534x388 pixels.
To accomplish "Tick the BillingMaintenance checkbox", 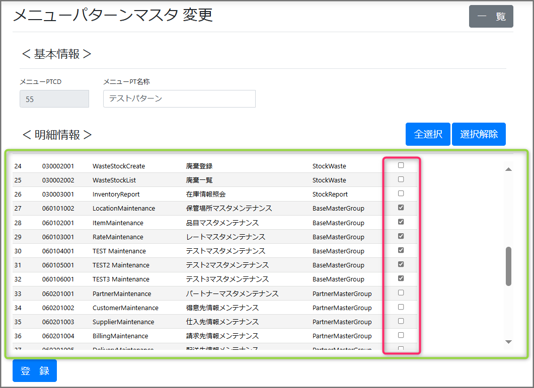I will point(401,335).
